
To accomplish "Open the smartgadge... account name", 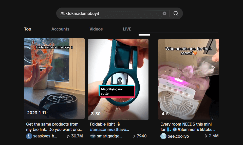I will [109, 136].
